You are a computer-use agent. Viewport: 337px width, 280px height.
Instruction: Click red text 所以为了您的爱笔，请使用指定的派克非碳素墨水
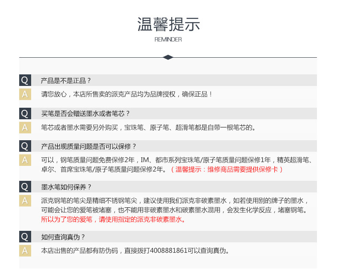(x=113, y=219)
